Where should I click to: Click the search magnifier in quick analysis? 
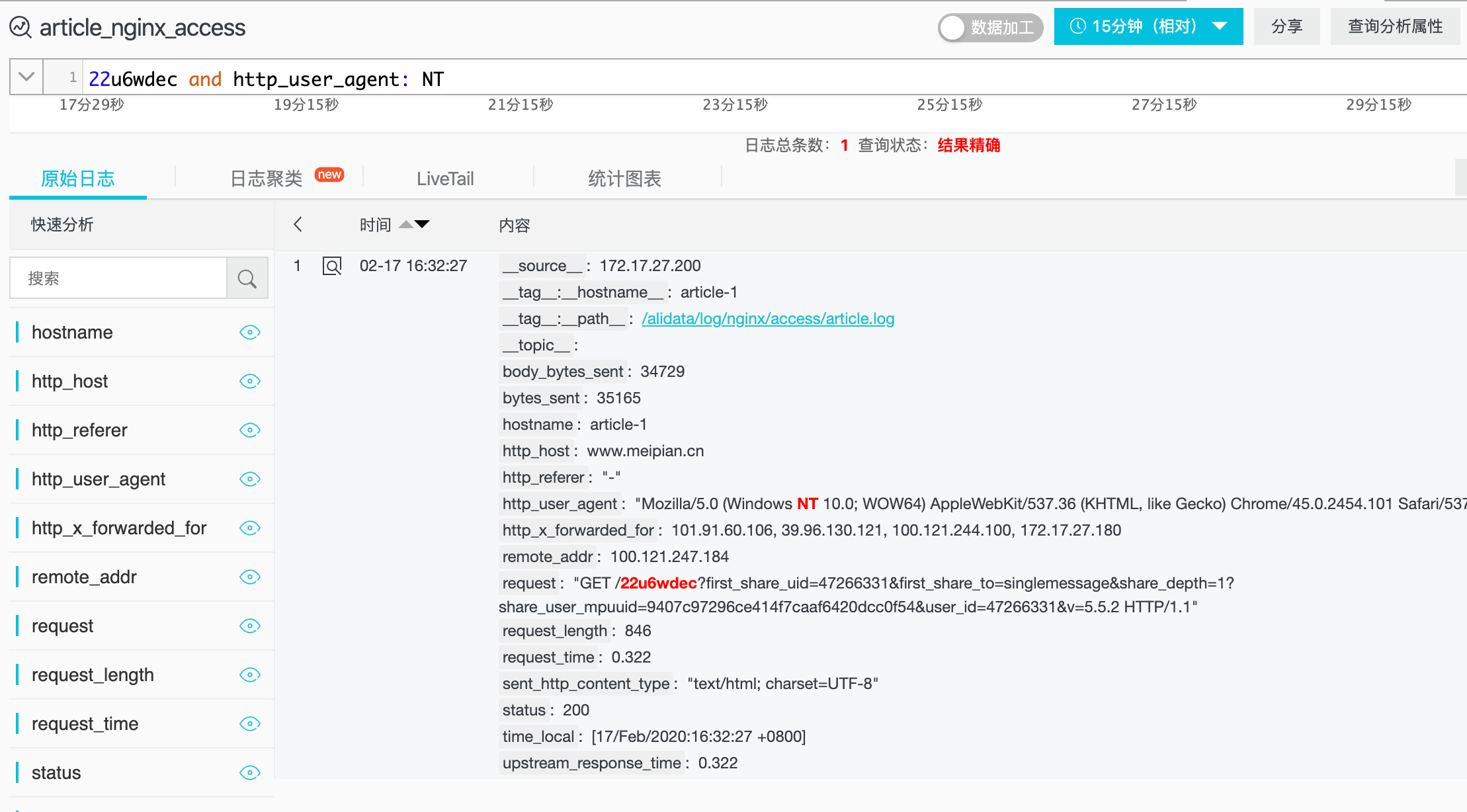point(247,278)
